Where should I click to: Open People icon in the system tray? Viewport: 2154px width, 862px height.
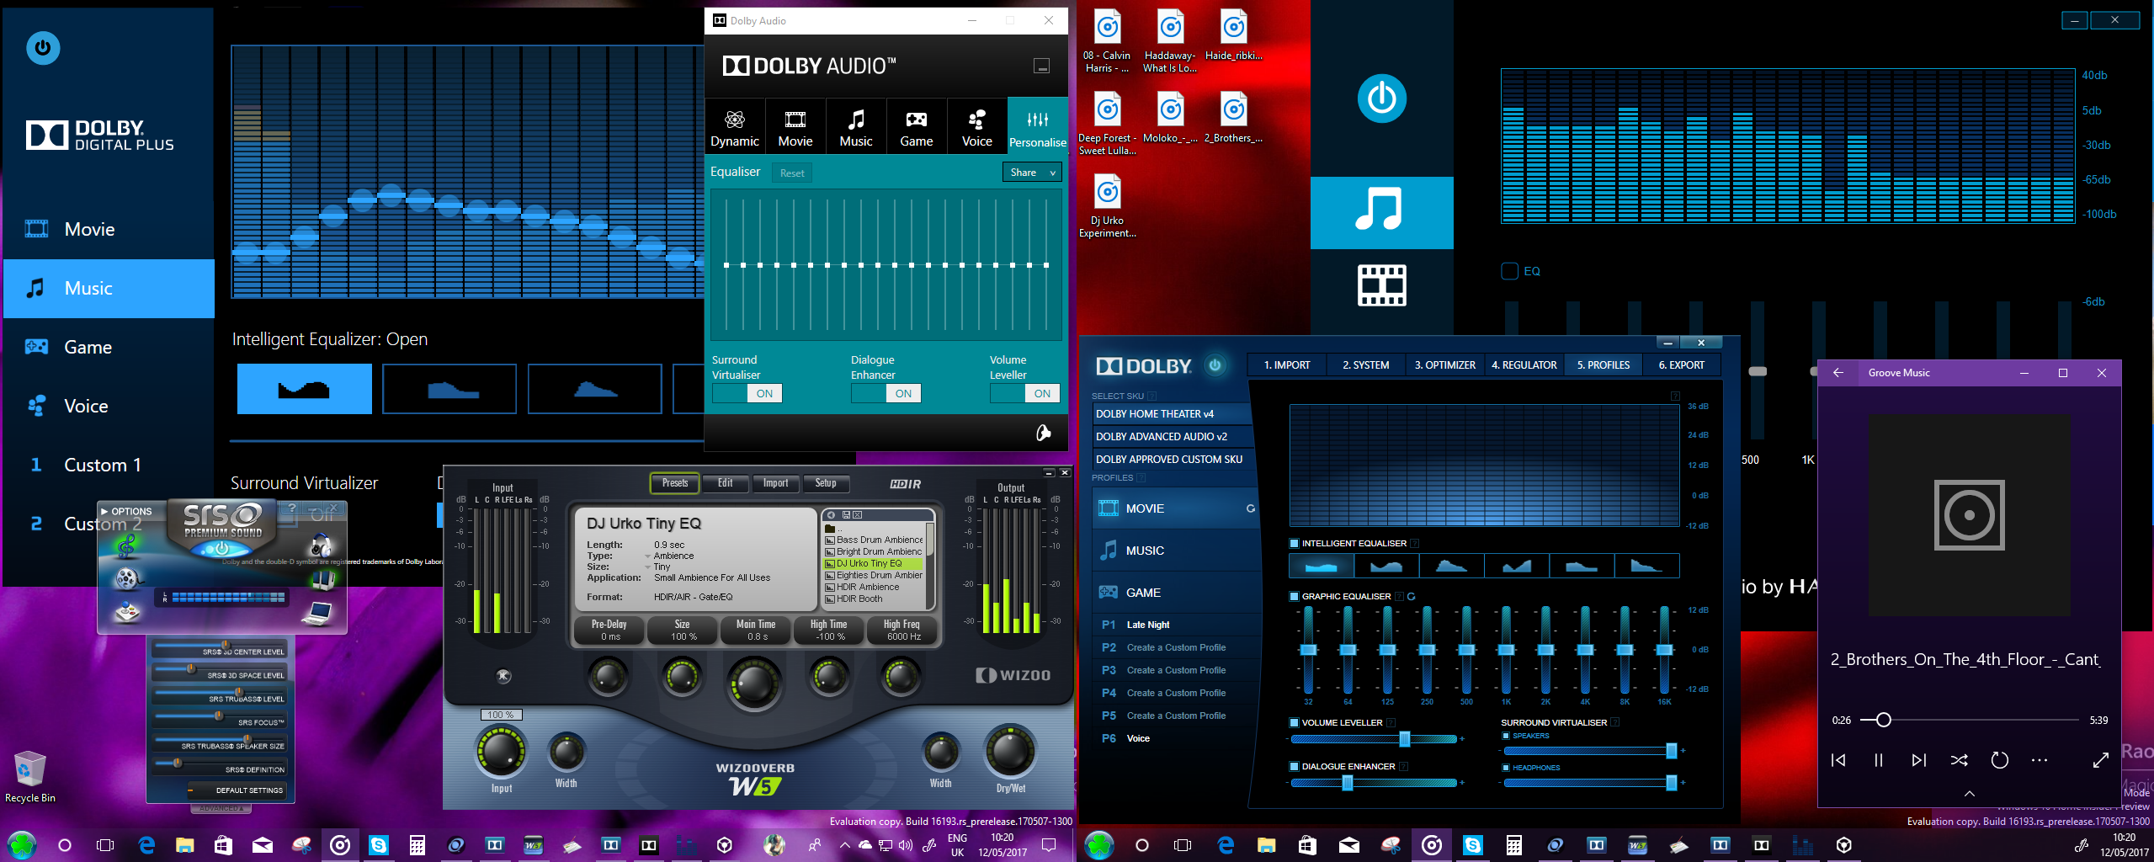pyautogui.click(x=814, y=844)
